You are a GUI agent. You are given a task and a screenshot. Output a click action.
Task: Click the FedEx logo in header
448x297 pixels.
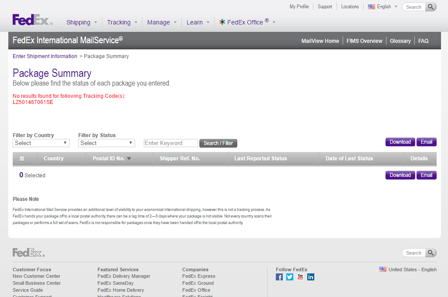(x=32, y=20)
